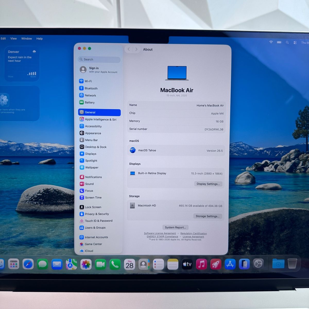Open the Denver weather widget
This screenshot has height=309, width=309.
pyautogui.click(x=22, y=64)
